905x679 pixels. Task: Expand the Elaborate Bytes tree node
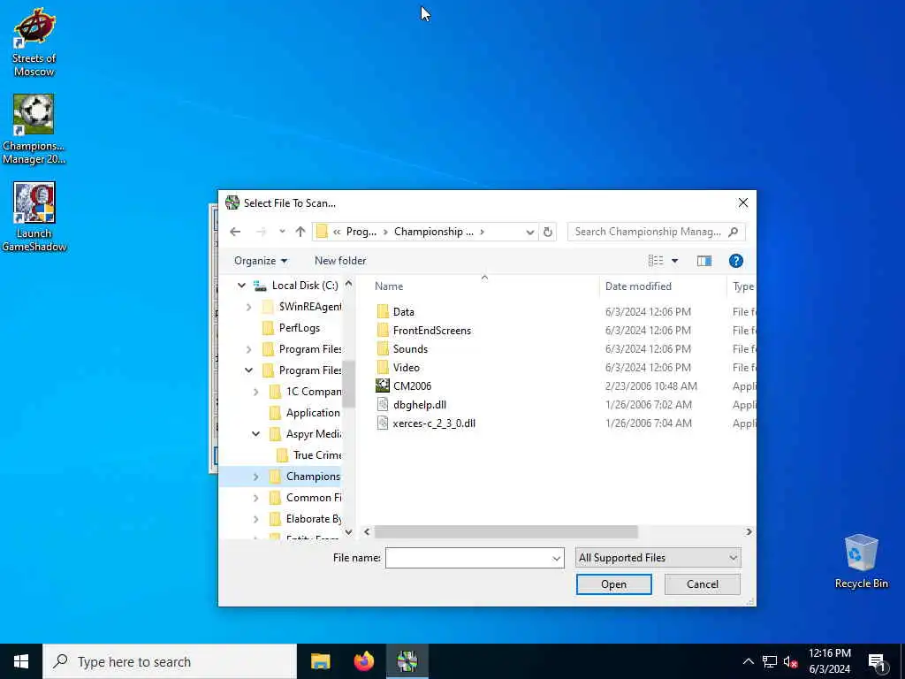[x=255, y=519]
